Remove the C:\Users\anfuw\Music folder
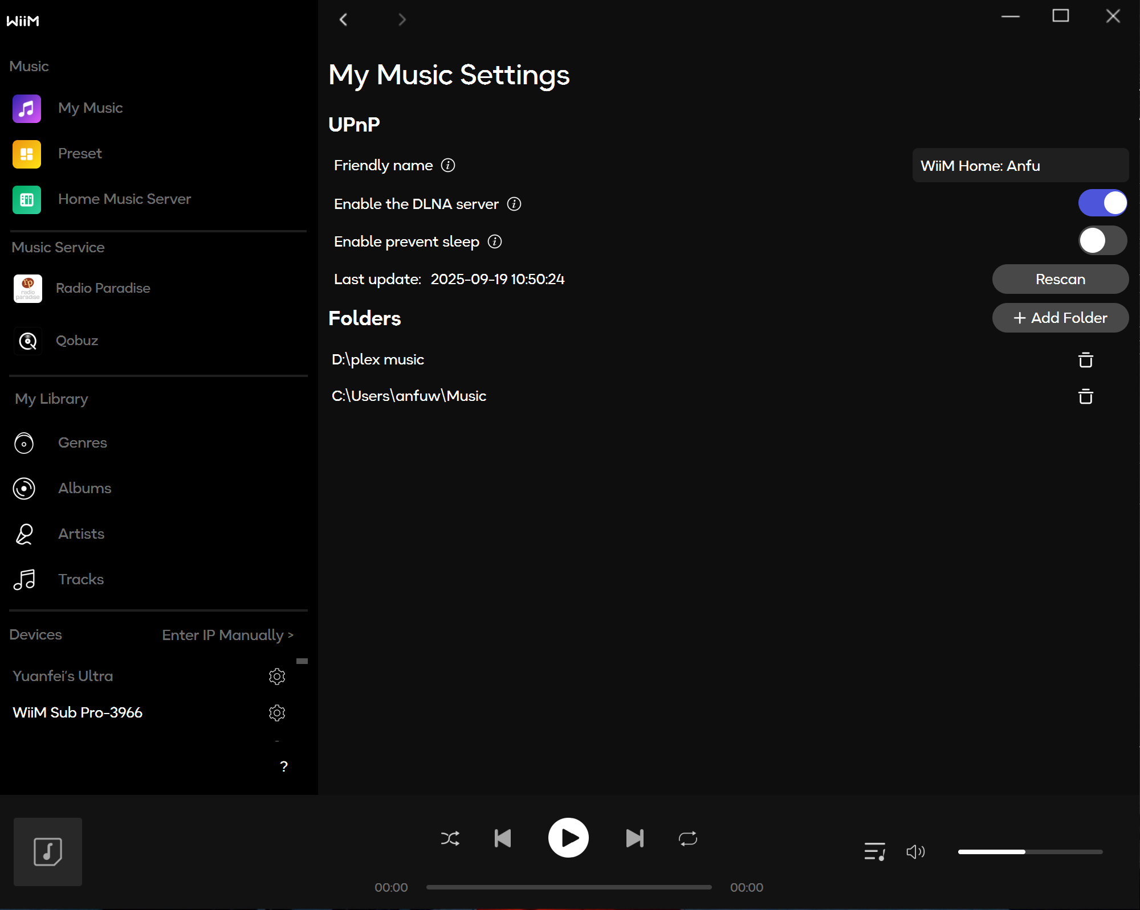Screen dimensions: 1140x910 [x=1085, y=396]
